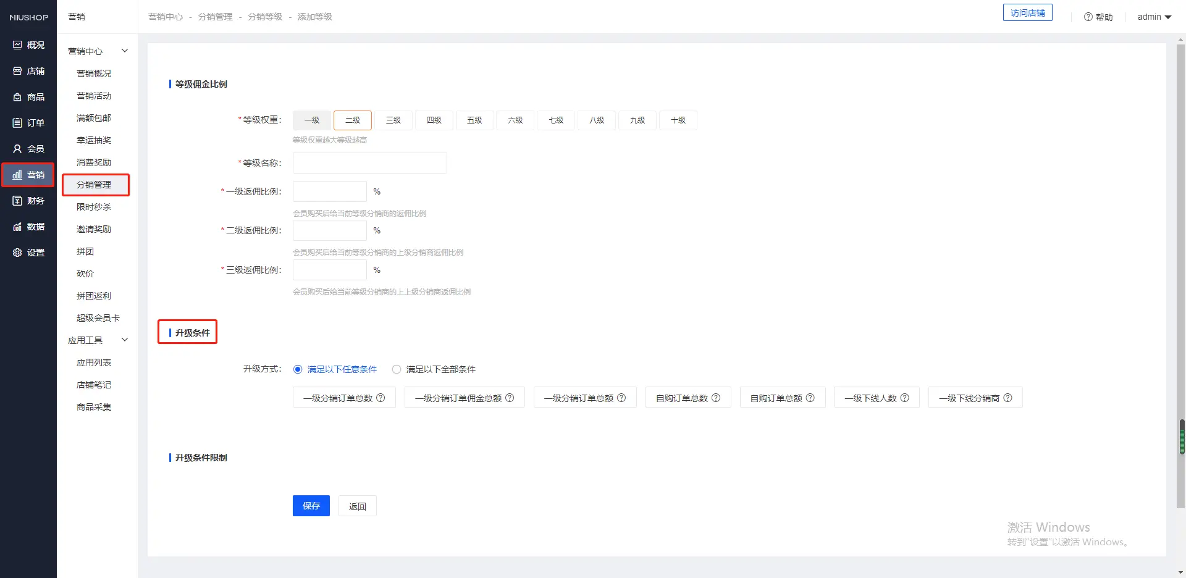
Task: Collapse the 营销中心 menu group
Action: click(x=124, y=51)
